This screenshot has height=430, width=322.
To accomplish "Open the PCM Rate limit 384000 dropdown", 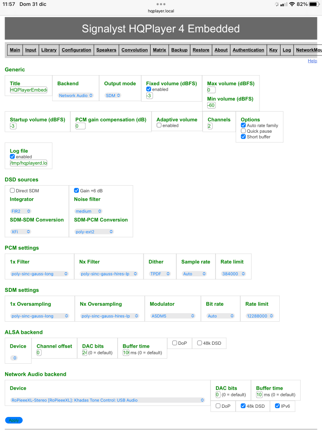I will pyautogui.click(x=234, y=274).
